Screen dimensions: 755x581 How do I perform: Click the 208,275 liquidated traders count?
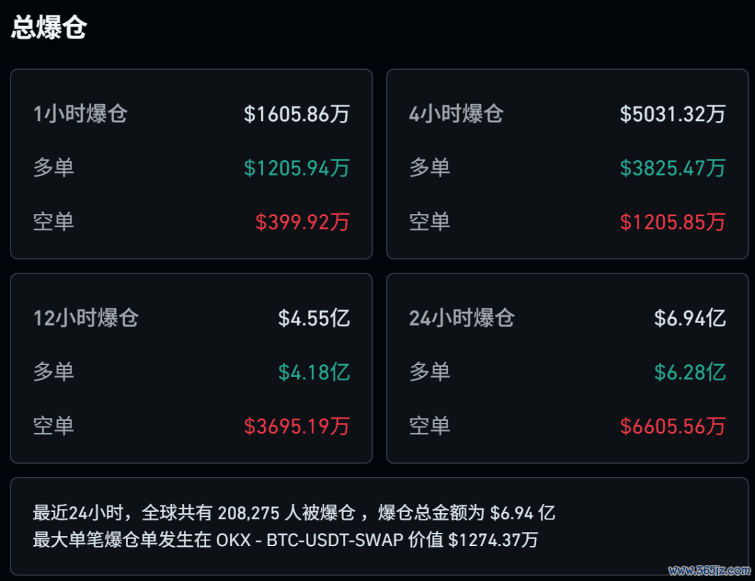[x=249, y=513]
